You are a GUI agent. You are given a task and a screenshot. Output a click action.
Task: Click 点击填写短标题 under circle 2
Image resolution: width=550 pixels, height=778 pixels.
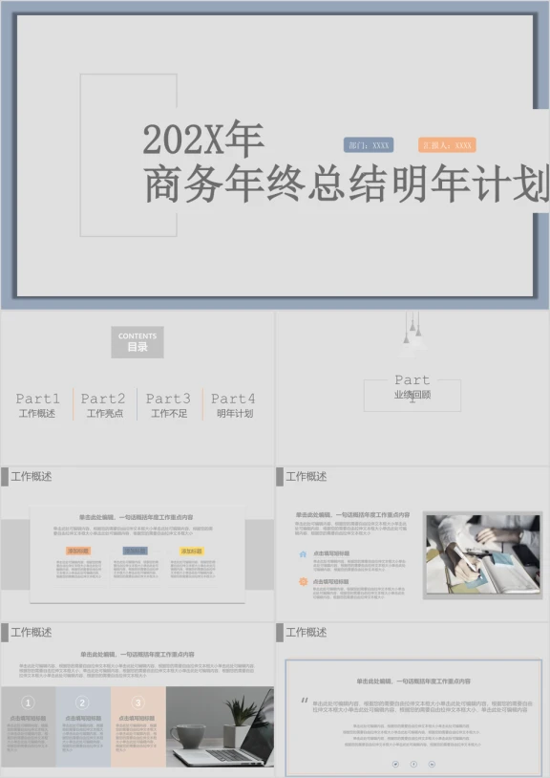pyautogui.click(x=83, y=718)
